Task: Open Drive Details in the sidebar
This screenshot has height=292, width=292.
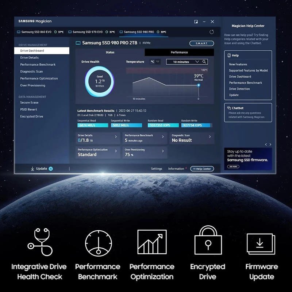Action: (30, 58)
